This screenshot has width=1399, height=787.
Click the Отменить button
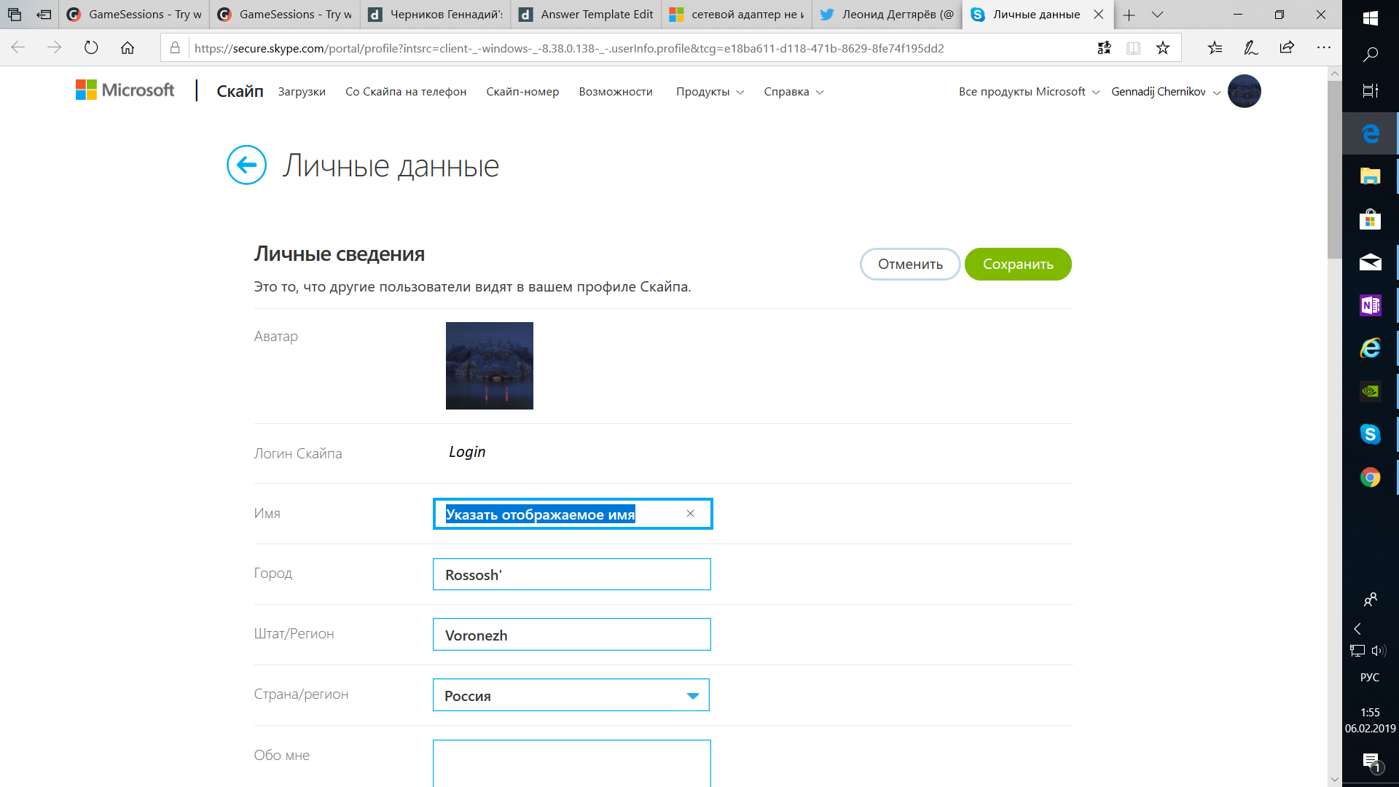(910, 264)
